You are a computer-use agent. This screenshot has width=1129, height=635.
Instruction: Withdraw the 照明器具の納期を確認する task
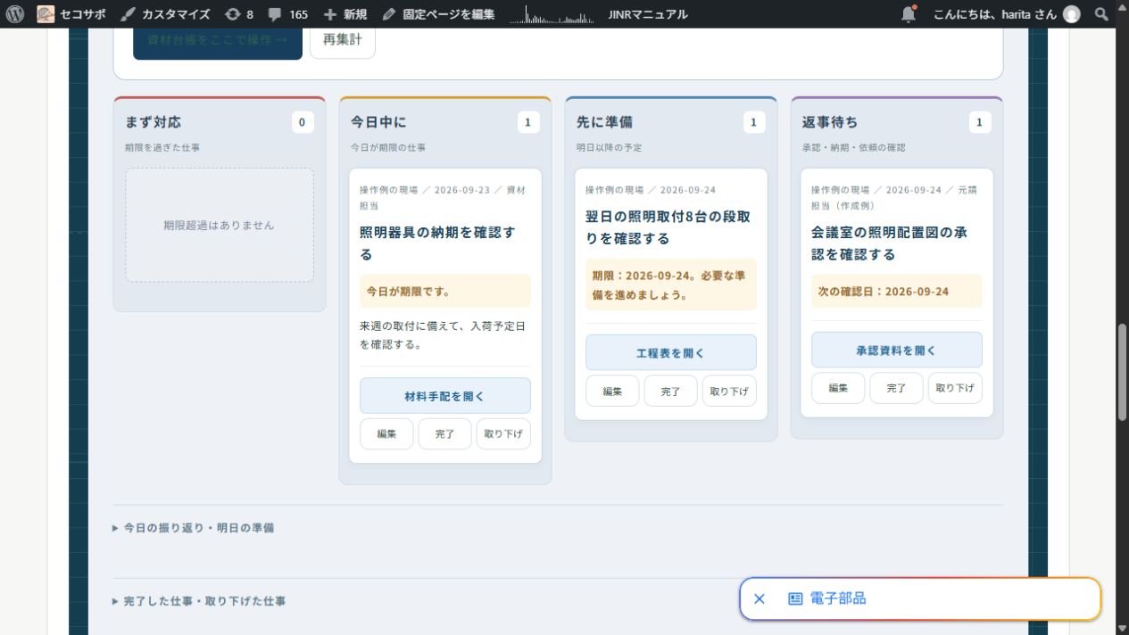point(503,434)
